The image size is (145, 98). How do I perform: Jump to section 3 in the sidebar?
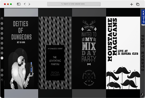tap(2, 33)
